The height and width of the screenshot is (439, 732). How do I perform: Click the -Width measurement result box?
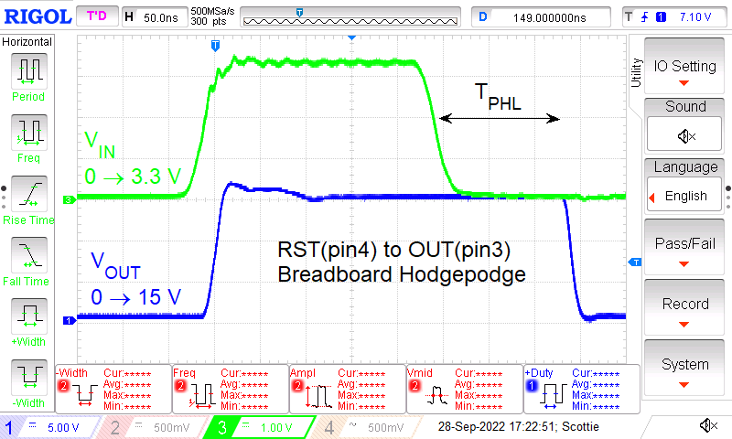(x=113, y=389)
